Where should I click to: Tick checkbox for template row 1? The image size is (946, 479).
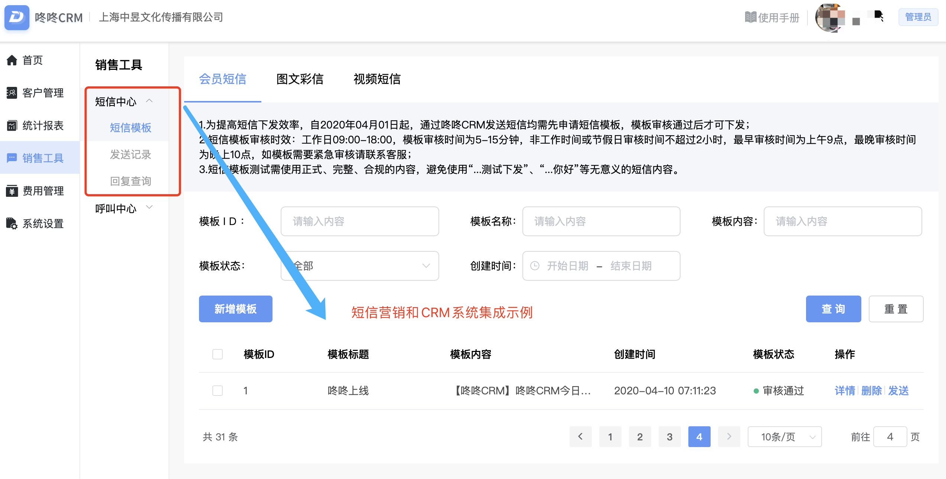click(x=218, y=391)
